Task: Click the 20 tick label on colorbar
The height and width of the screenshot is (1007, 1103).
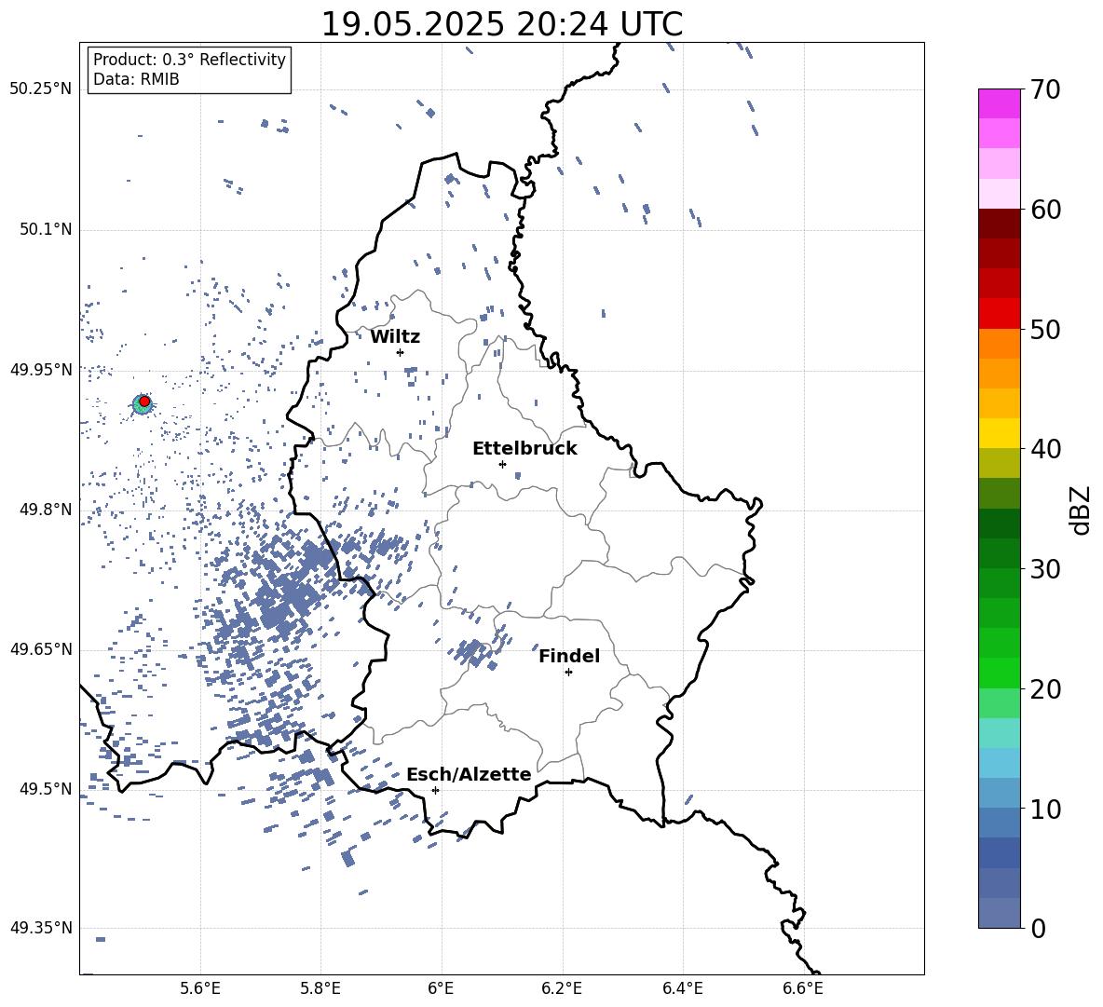Action: [x=1045, y=689]
